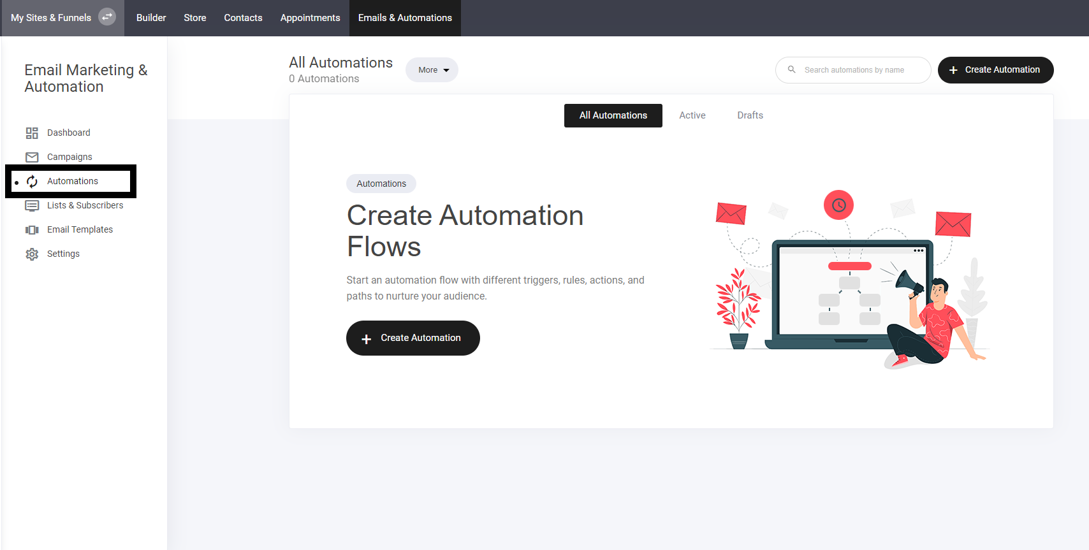1089x550 pixels.
Task: Click the Settings gear icon
Action: click(x=32, y=254)
